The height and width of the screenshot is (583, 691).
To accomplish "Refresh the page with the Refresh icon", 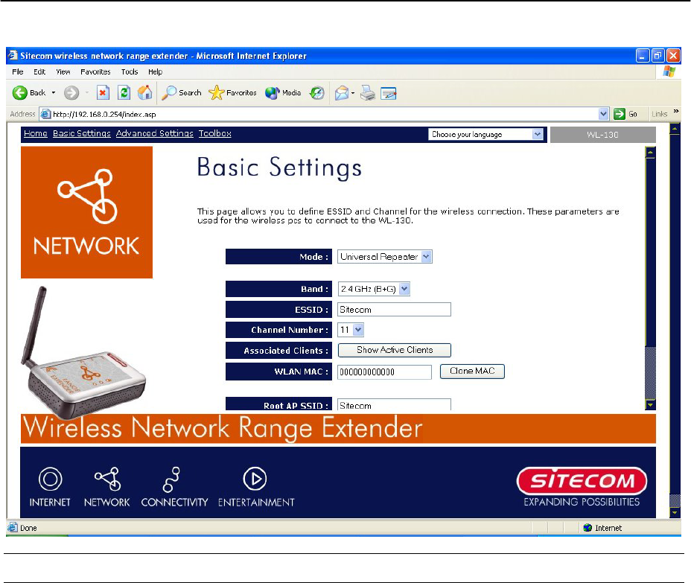I will point(124,92).
